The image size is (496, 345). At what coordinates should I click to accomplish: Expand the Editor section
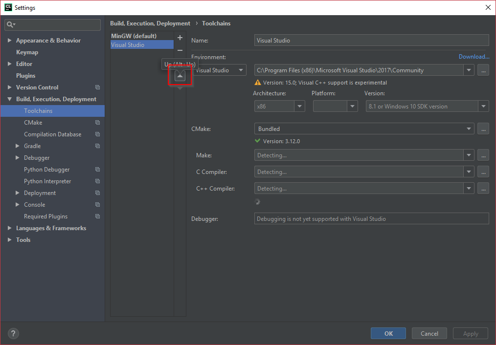9,64
